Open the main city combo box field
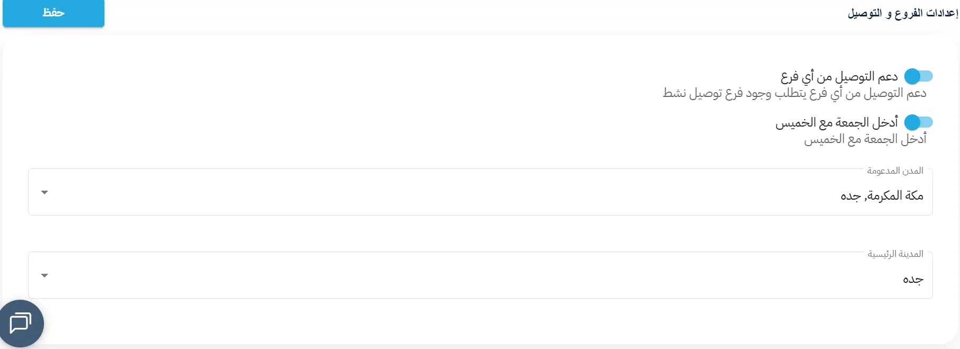The height and width of the screenshot is (349, 960). 480,275
